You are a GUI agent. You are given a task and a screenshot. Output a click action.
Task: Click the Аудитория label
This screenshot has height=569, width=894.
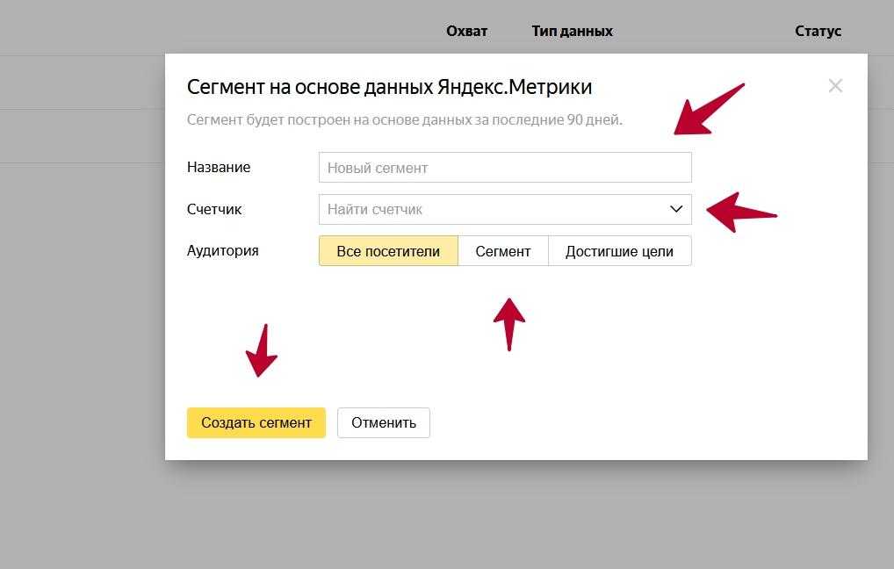(x=222, y=250)
